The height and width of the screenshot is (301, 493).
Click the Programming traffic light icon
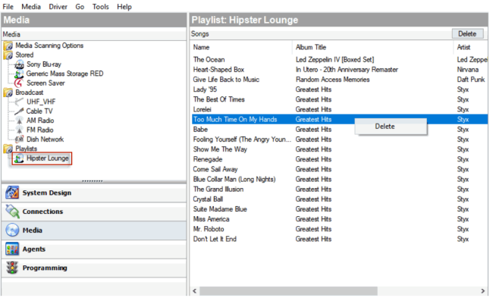[x=12, y=268]
